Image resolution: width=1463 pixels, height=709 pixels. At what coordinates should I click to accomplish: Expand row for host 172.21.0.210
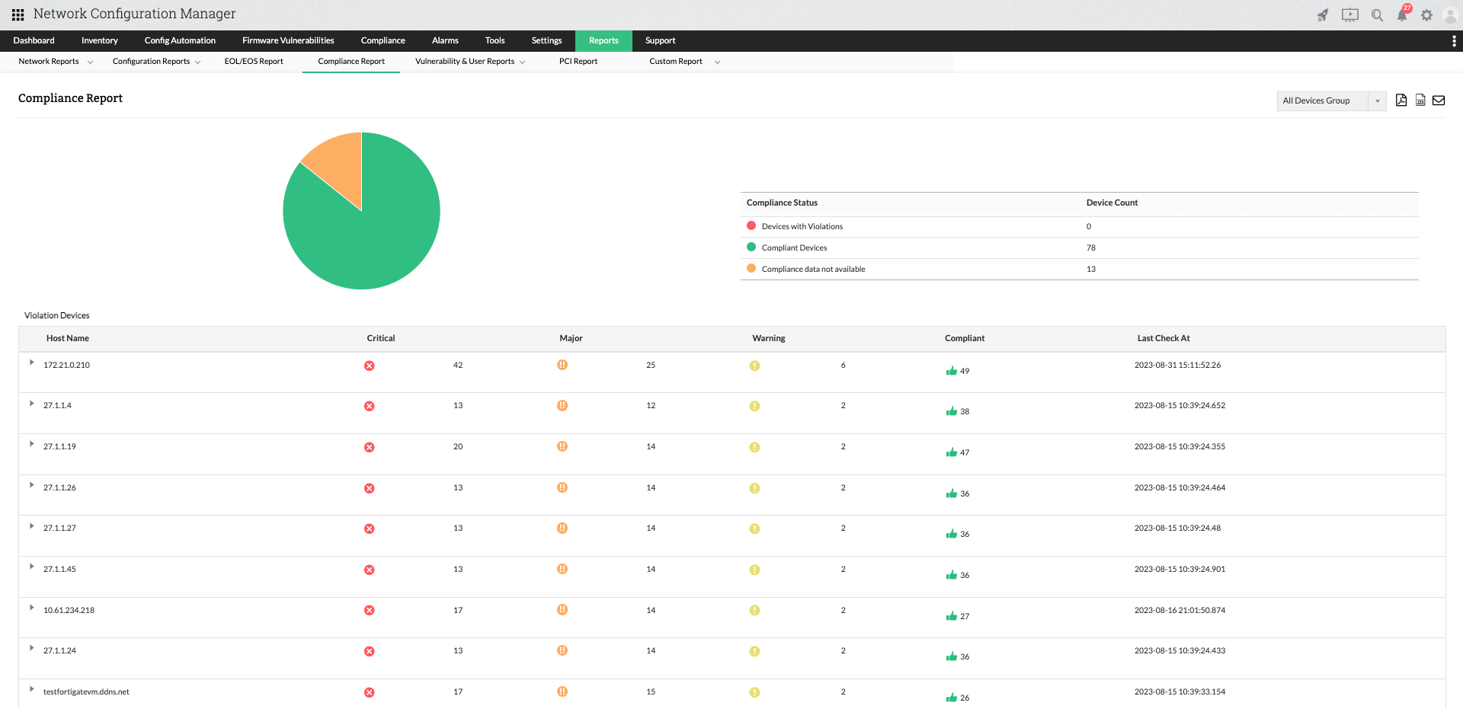[31, 362]
